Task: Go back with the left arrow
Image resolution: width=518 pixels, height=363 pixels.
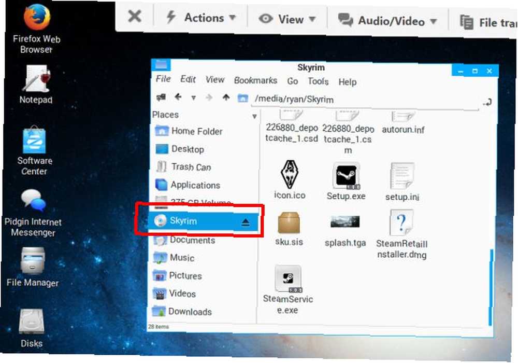Action: 178,97
